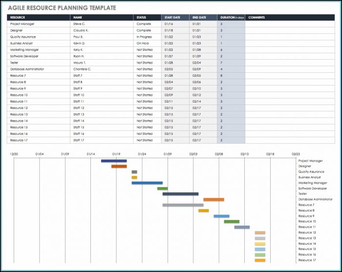Click the Resource 12 Gantt bar
This screenshot has height=272, width=342.
pos(260,233)
